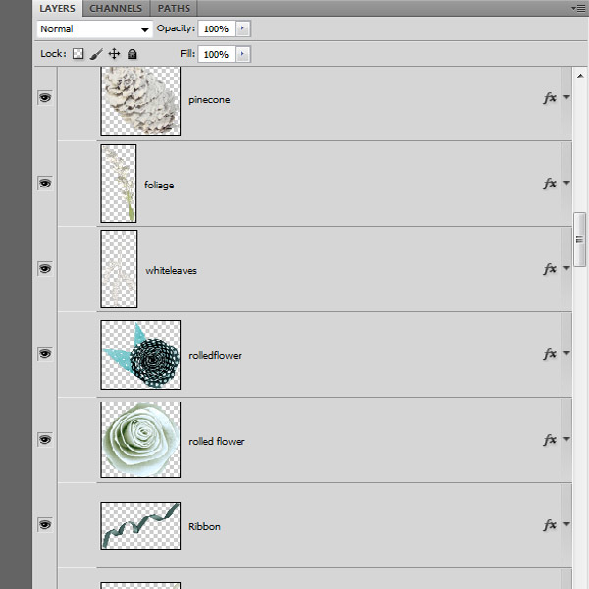The width and height of the screenshot is (589, 589).
Task: Select the rolledflower polka dot thumbnail
Action: tap(140, 354)
